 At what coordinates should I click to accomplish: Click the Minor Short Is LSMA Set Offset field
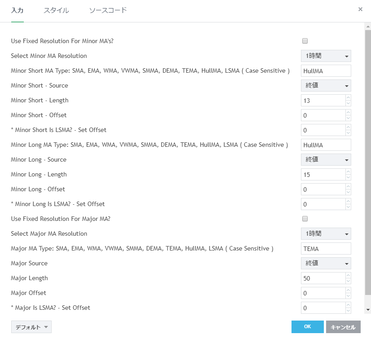tap(323, 130)
